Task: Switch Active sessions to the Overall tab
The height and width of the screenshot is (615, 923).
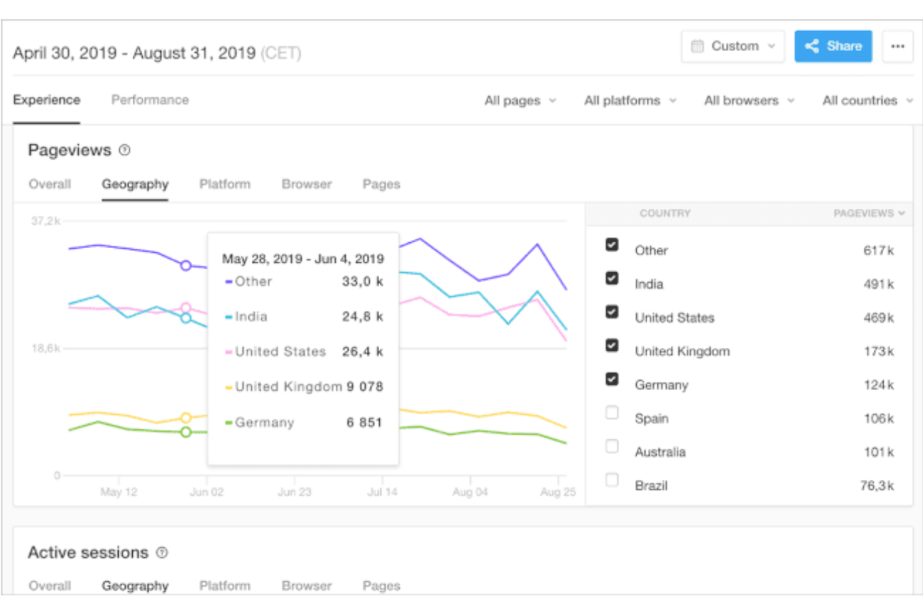Action: pyautogui.click(x=49, y=586)
